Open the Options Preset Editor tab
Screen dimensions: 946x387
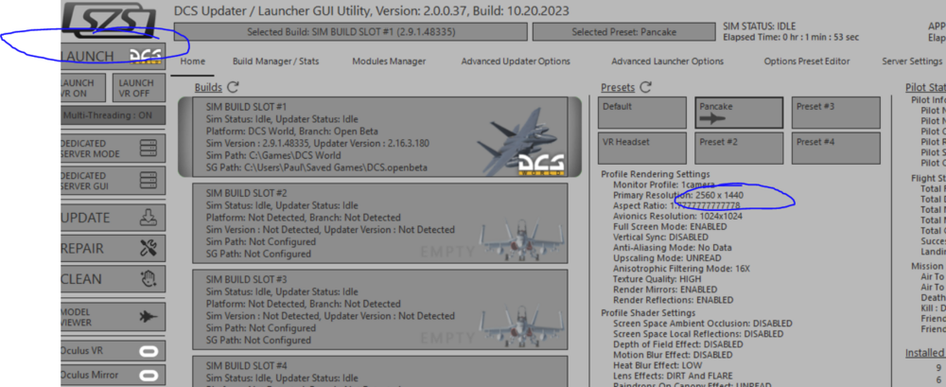[x=807, y=61]
